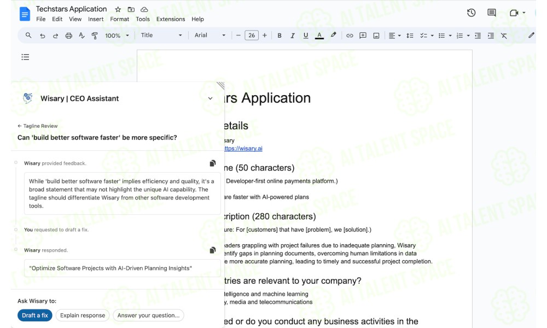Image resolution: width=547 pixels, height=328 pixels.
Task: Open the Title paragraph style dropdown
Action: 161,35
